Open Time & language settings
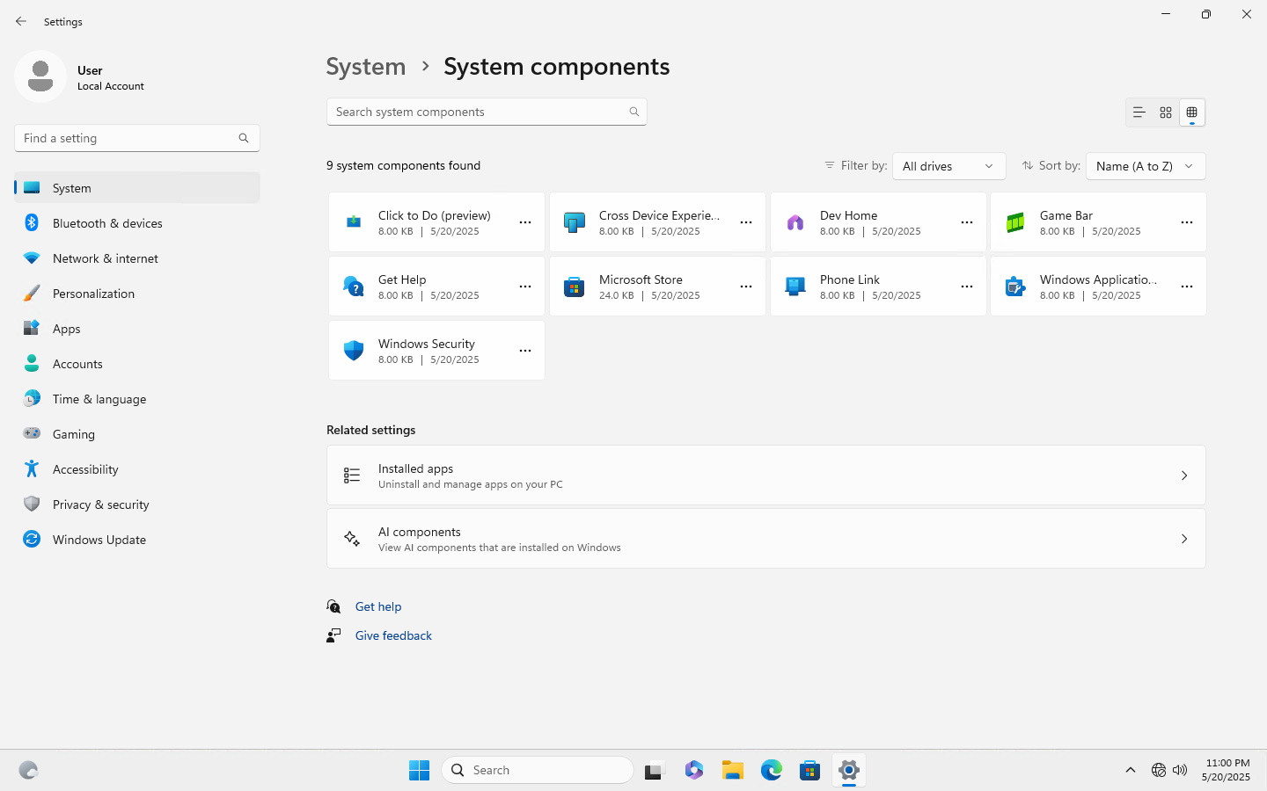 click(137, 399)
